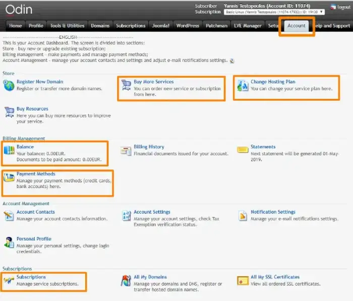353x301 pixels.
Task: Open the All My SSL Certificates link
Action: coord(275,277)
